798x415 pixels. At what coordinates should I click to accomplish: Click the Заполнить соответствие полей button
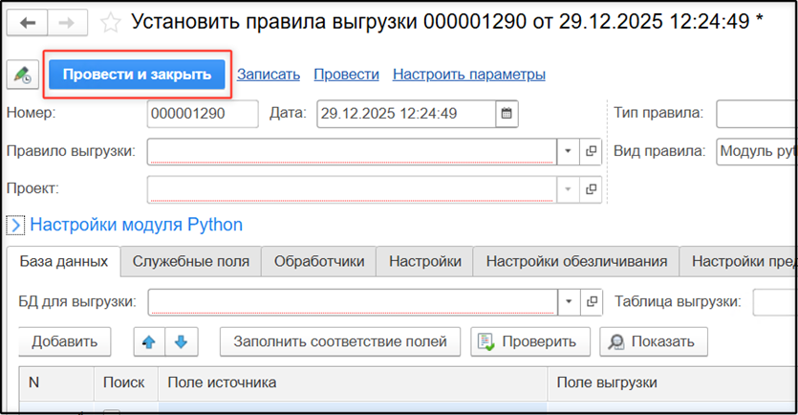click(340, 341)
